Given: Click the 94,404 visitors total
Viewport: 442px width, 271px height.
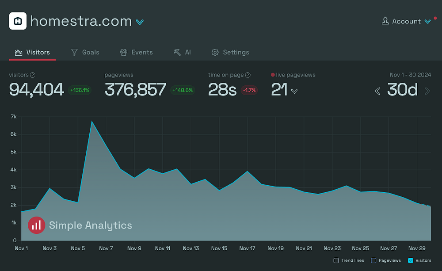Looking at the screenshot, I should click(x=36, y=90).
